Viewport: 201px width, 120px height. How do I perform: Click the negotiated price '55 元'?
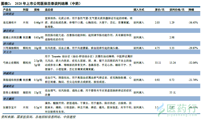tap(173, 92)
